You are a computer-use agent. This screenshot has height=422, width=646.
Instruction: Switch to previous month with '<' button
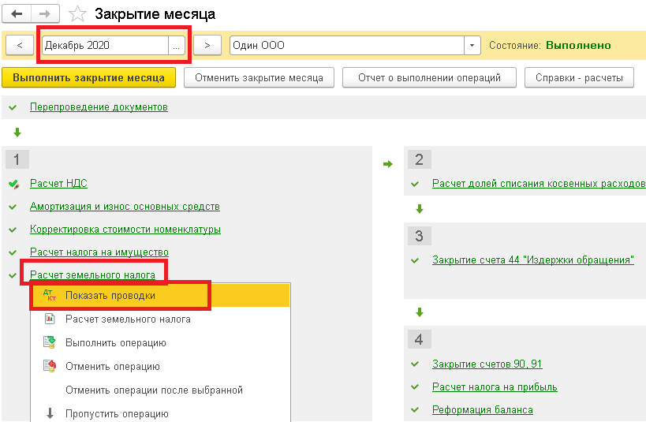point(20,45)
